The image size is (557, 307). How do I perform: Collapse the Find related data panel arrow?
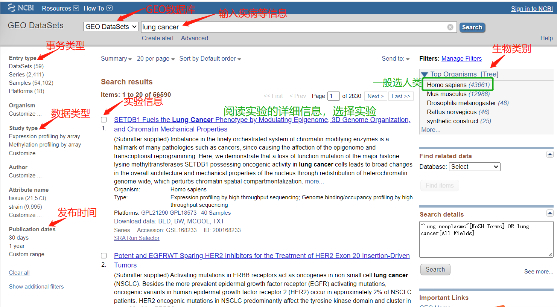click(550, 154)
